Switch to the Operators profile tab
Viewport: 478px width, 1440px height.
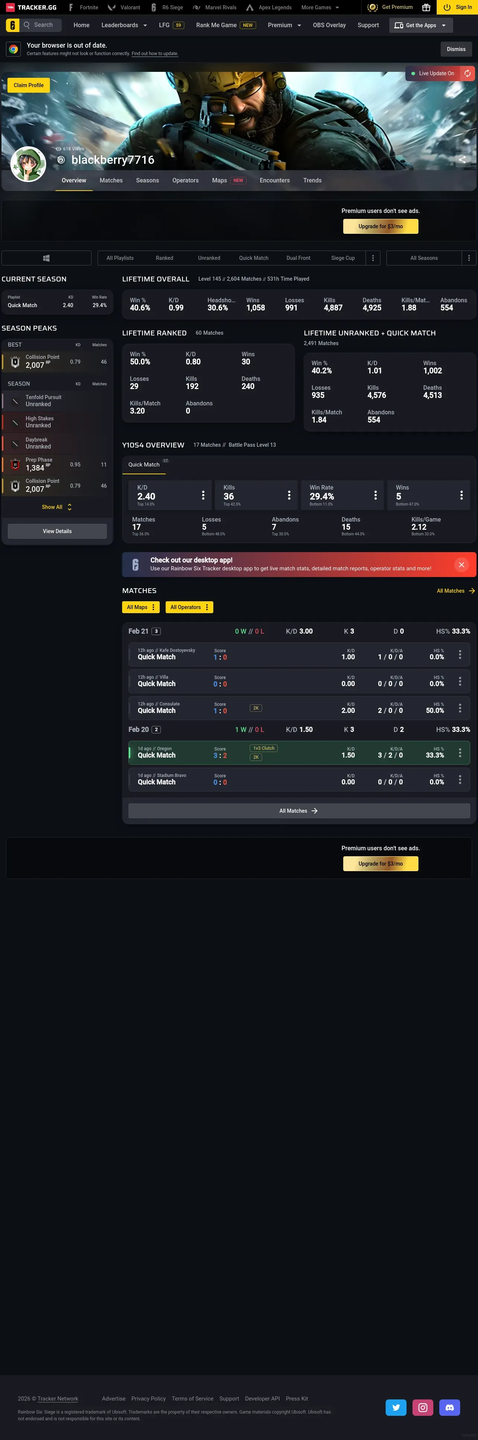click(x=186, y=180)
